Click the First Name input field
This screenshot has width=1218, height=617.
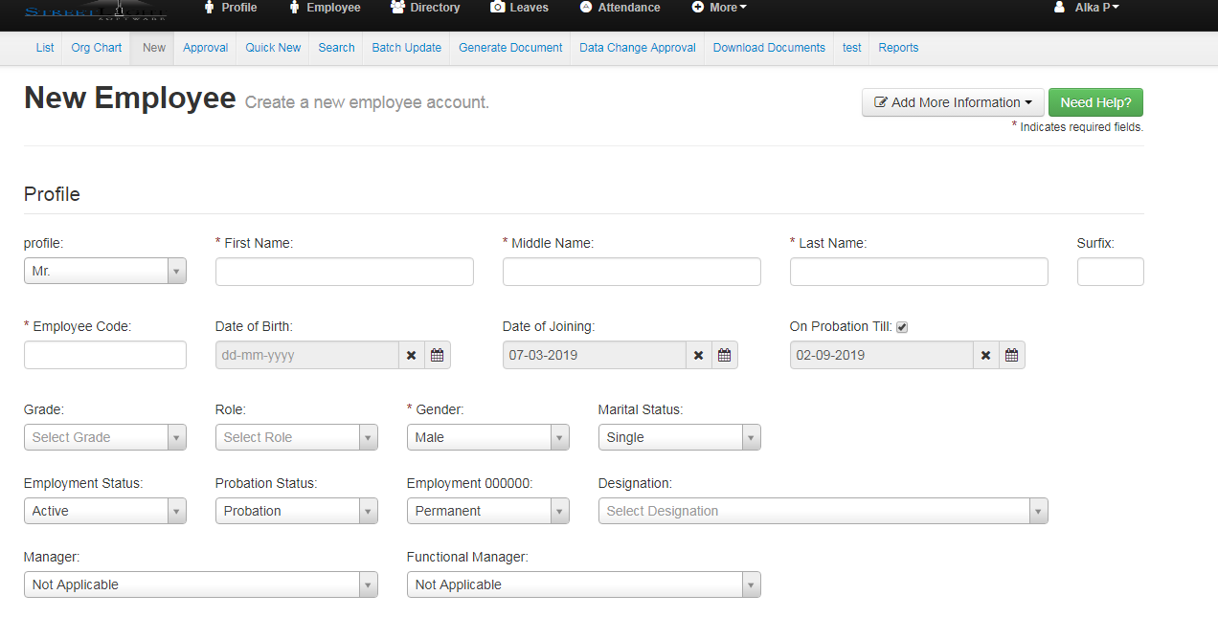coord(344,272)
